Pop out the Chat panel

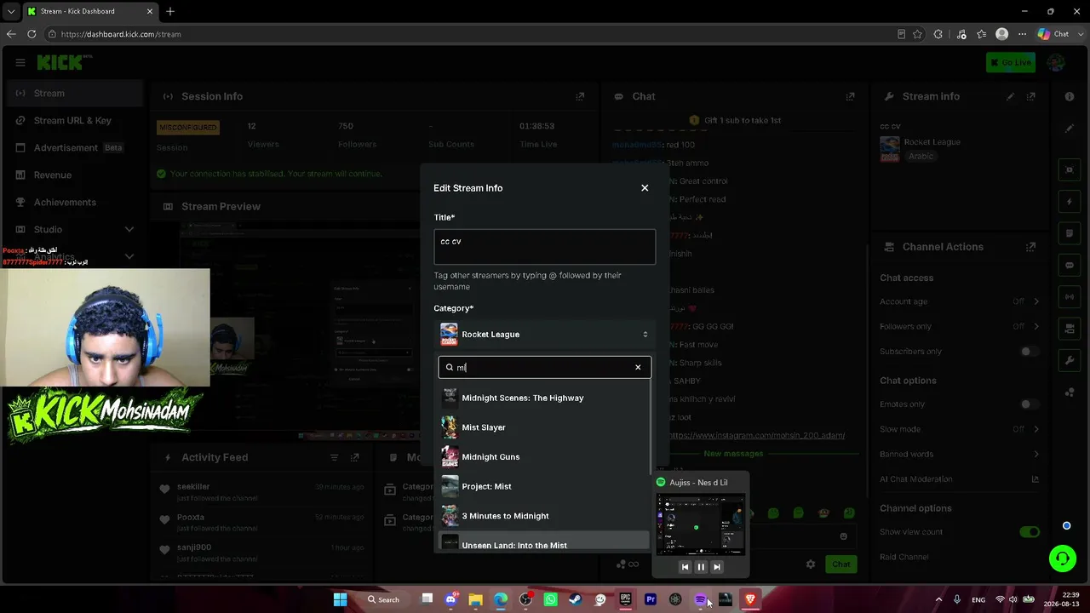pos(850,97)
